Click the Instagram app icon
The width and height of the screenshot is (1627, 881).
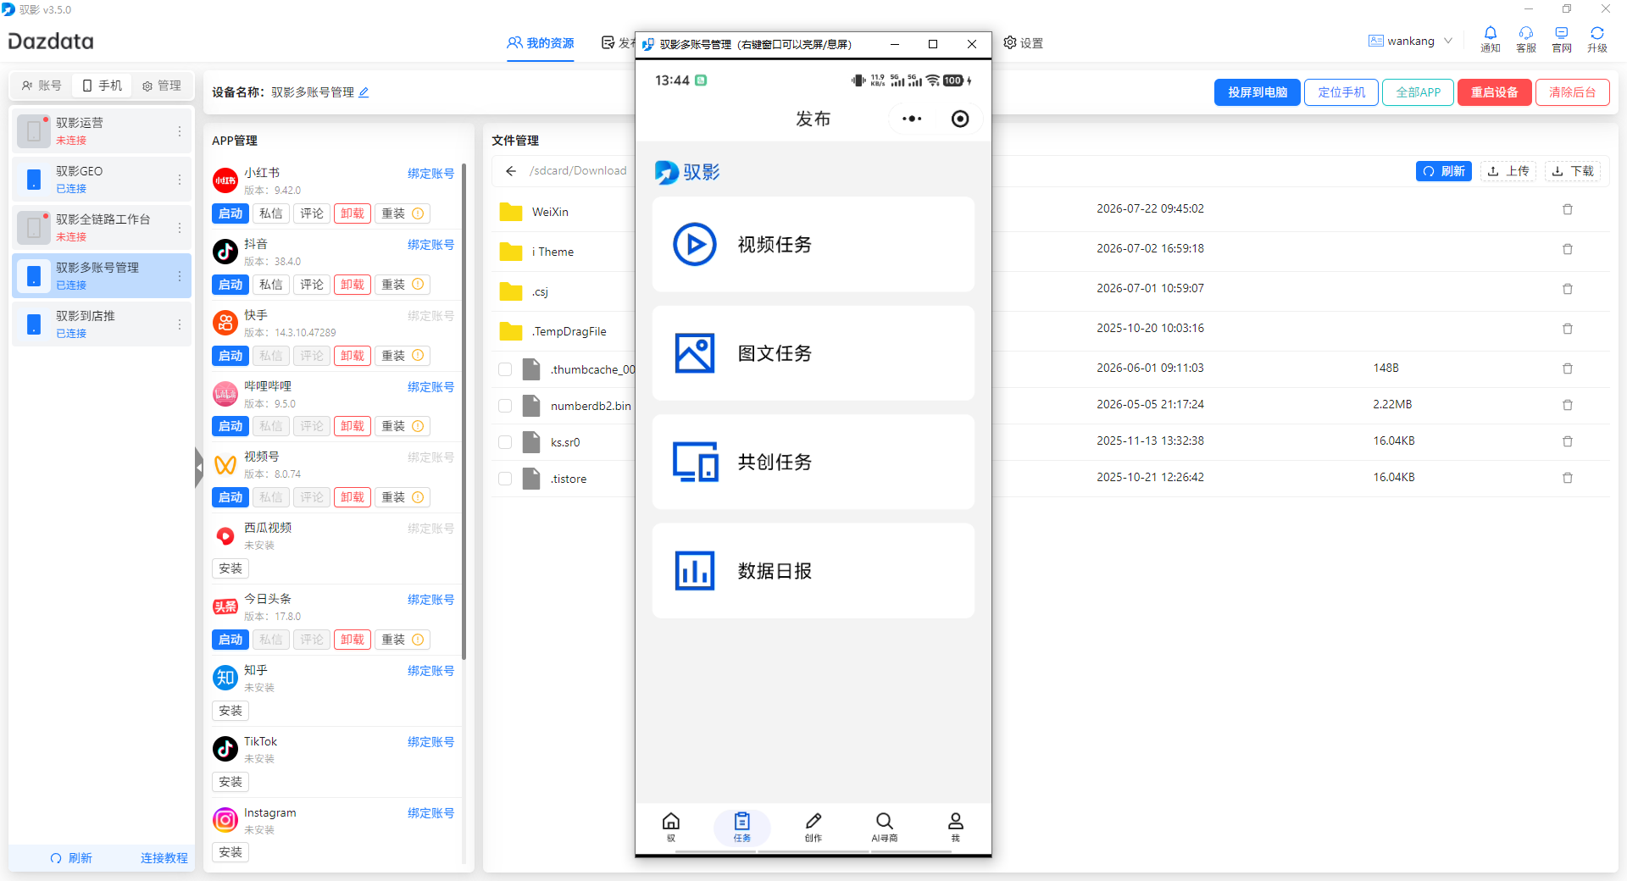pos(225,820)
